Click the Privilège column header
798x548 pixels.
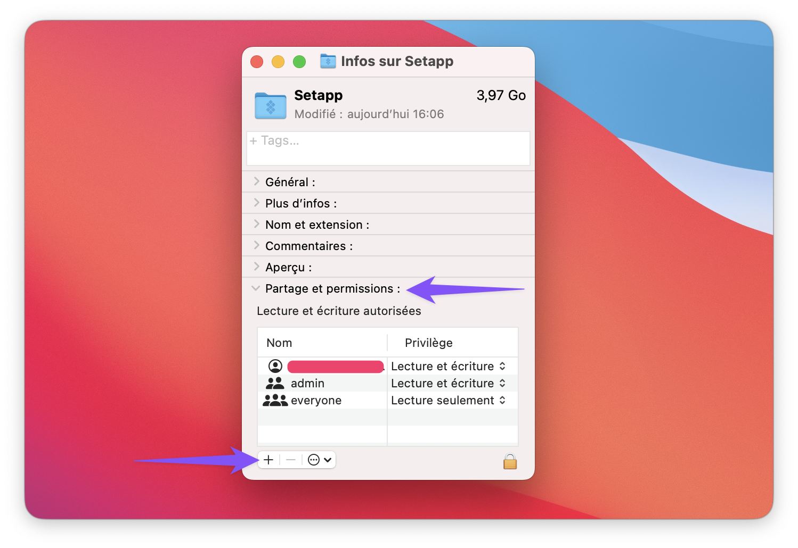pos(429,343)
